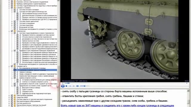Uncheck the 'Ходовая часть' checkbox
This screenshot has width=191, height=107.
12,66
